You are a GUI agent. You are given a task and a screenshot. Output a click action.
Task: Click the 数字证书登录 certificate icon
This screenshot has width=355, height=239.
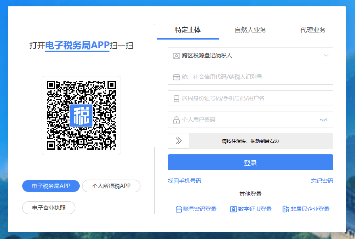click(233, 209)
